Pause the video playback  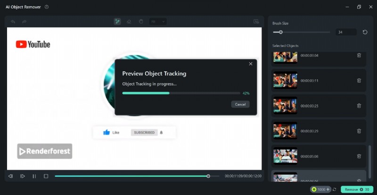click(x=34, y=176)
